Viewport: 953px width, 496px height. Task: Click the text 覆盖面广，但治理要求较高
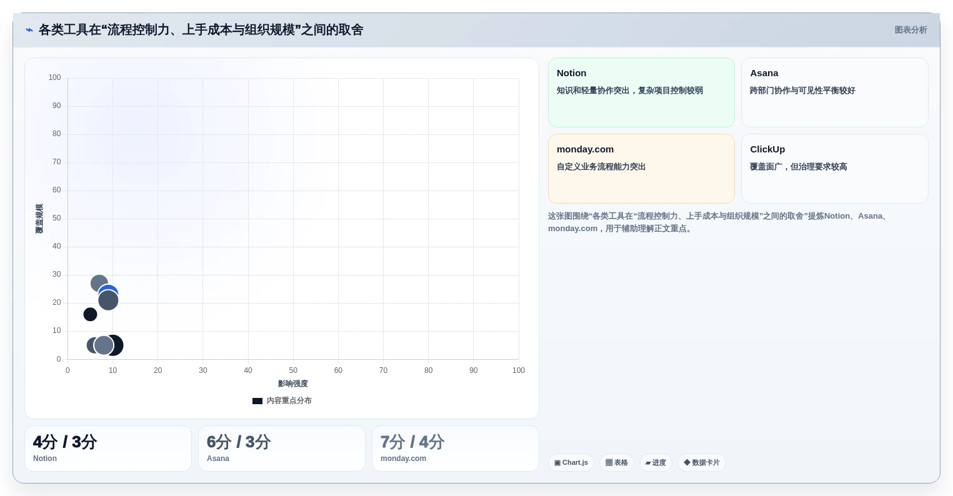tap(799, 167)
